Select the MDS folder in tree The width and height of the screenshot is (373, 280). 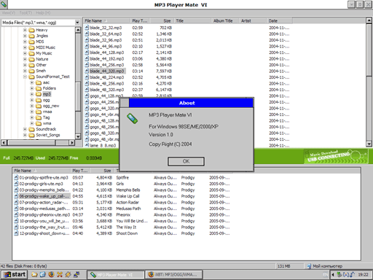coord(40,42)
